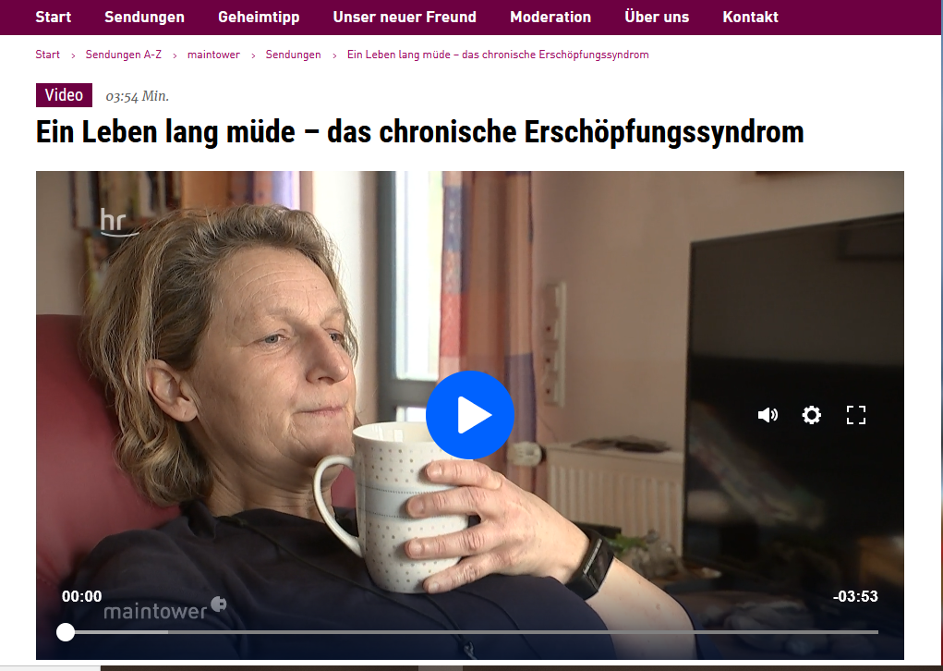Click the Start breadcrumb link
The width and height of the screenshot is (943, 671).
(x=47, y=55)
